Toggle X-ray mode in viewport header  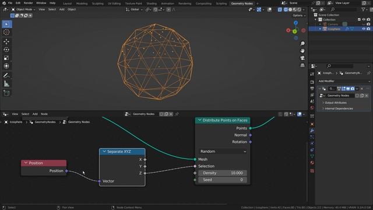coord(280,9)
